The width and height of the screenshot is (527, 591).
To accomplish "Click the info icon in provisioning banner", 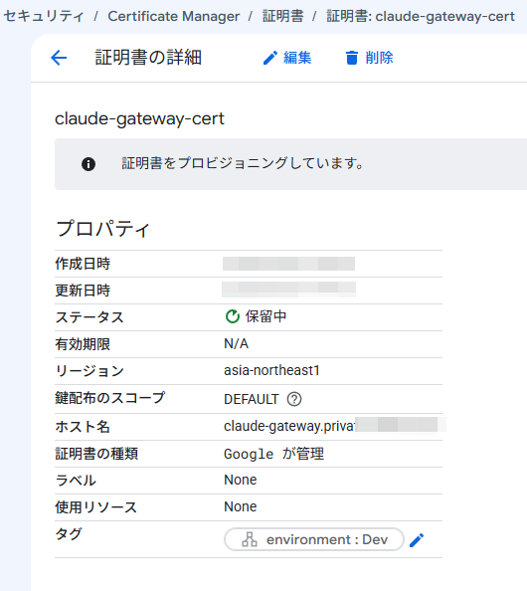I will 88,164.
